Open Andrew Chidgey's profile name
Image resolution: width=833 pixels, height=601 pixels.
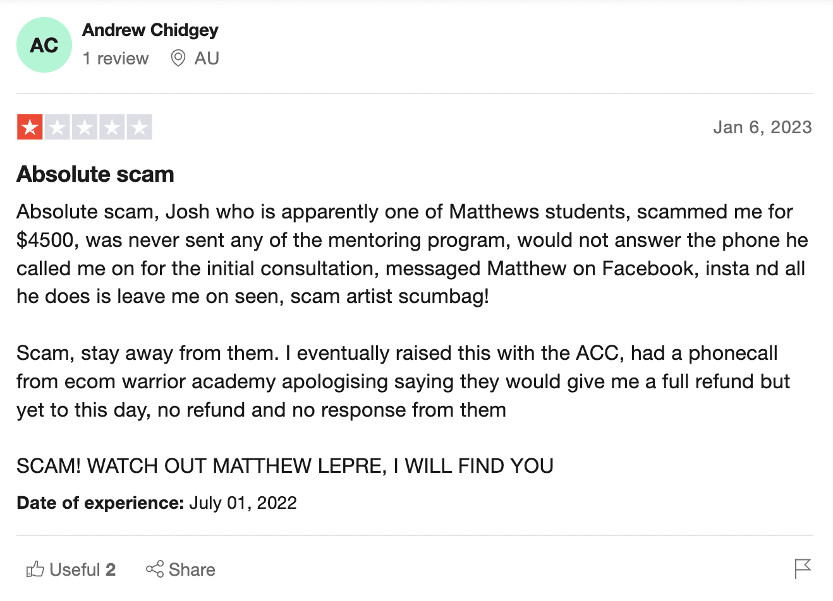150,30
